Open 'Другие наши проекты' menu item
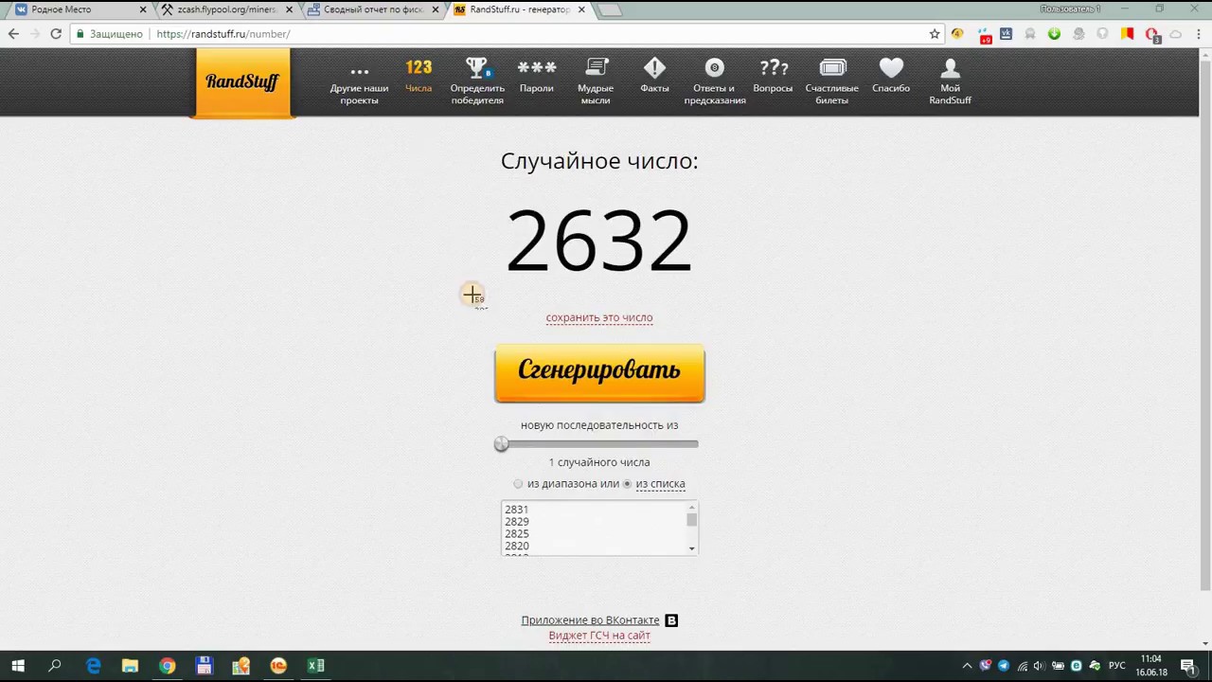The image size is (1212, 682). coord(359,81)
